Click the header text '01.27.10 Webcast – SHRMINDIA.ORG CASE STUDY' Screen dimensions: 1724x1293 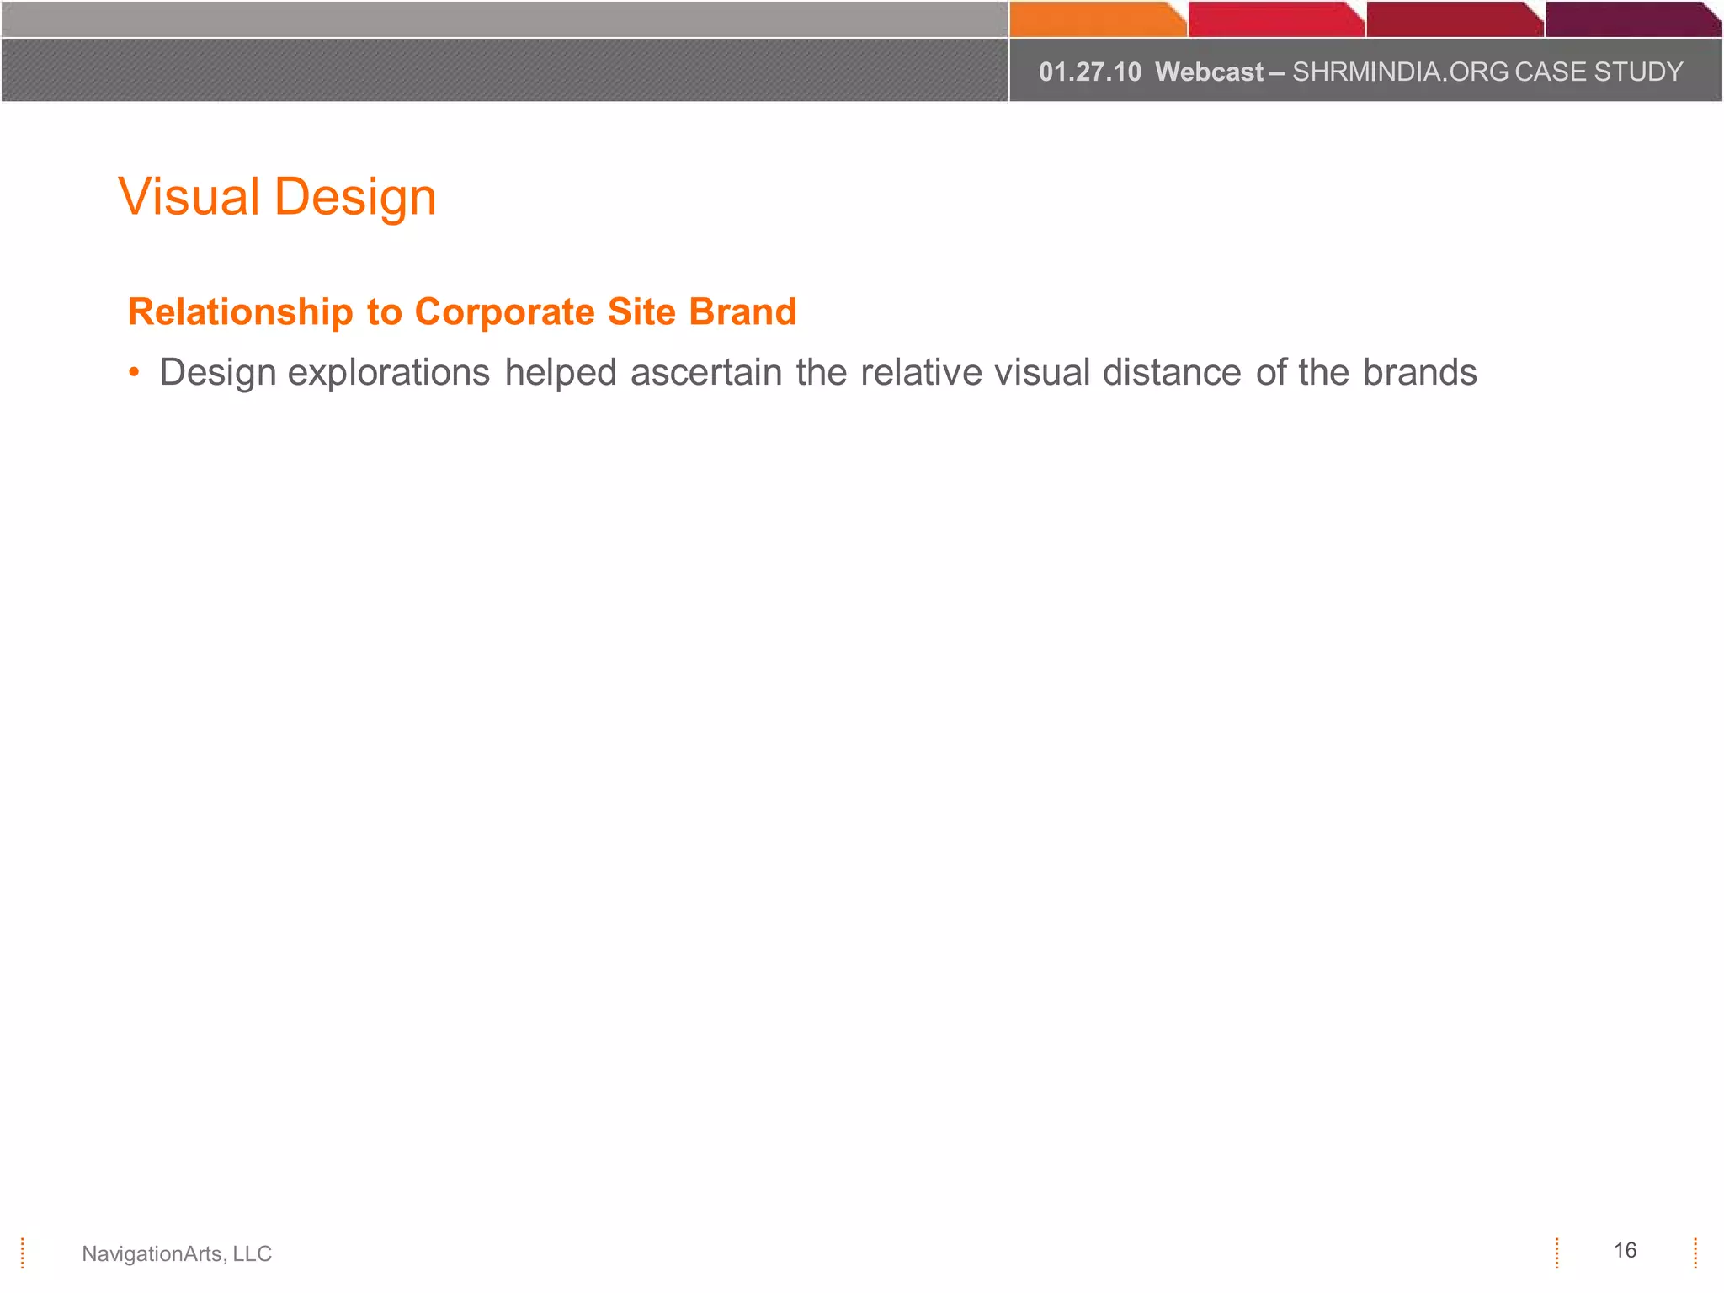[1360, 72]
